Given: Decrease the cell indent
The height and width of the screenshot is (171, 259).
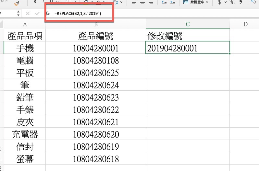Looking at the screenshot, I should pos(164,2).
